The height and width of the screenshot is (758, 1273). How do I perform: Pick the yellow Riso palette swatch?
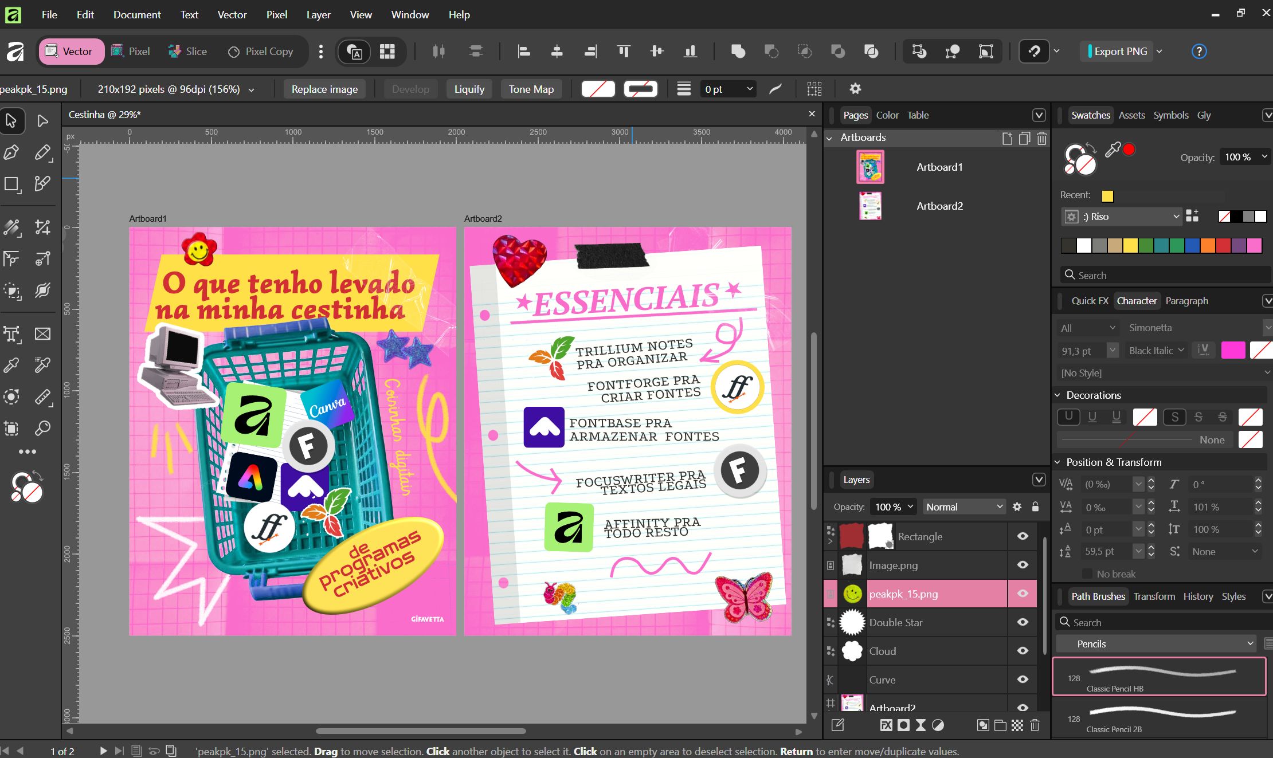click(1130, 246)
